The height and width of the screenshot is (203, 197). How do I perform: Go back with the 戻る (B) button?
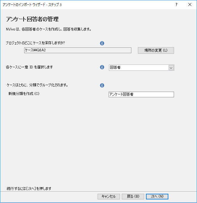[133, 196]
